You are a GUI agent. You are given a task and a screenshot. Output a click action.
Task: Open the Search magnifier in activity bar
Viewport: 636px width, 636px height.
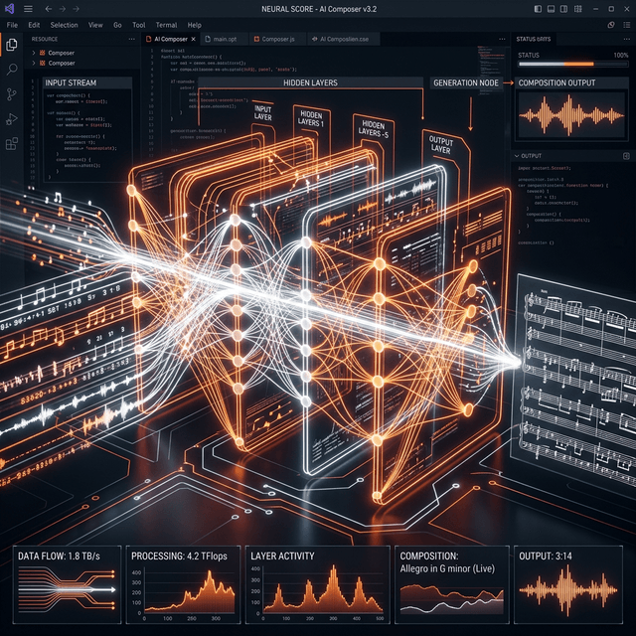tap(12, 70)
